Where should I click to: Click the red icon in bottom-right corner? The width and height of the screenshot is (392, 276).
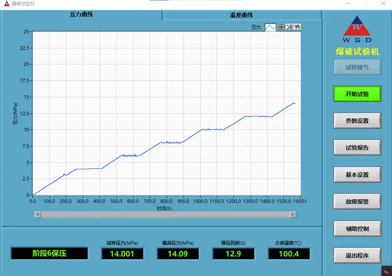387,272
